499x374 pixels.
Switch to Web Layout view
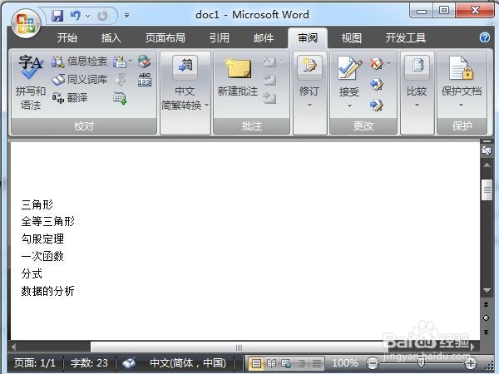coord(286,363)
